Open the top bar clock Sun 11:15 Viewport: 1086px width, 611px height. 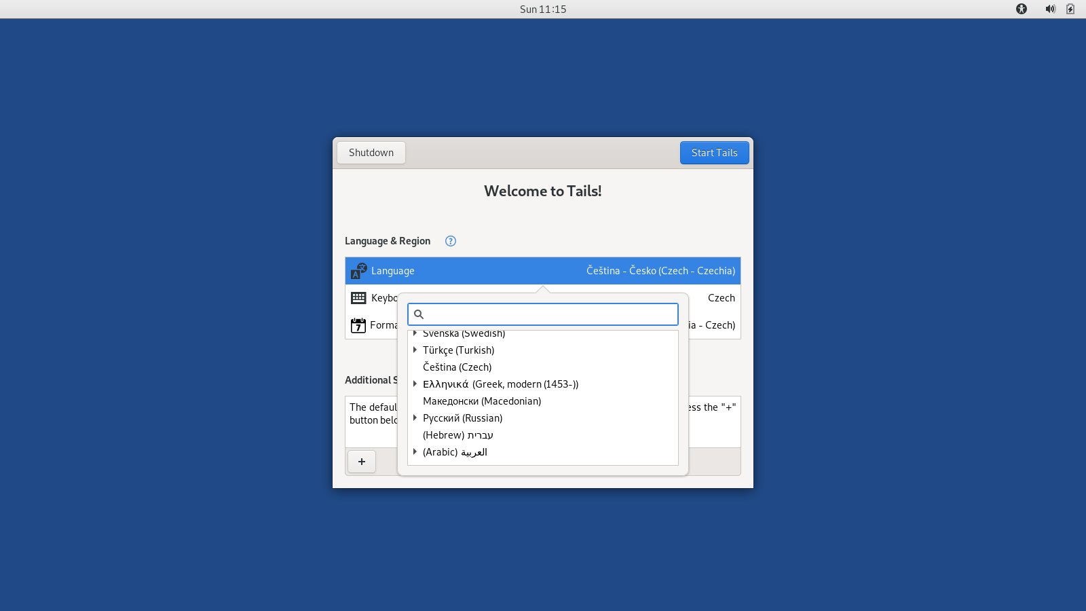coord(543,9)
